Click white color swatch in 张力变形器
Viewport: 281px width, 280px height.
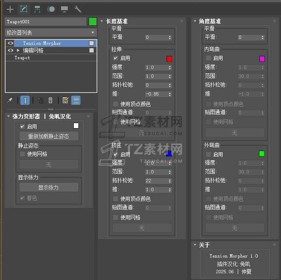point(76,126)
